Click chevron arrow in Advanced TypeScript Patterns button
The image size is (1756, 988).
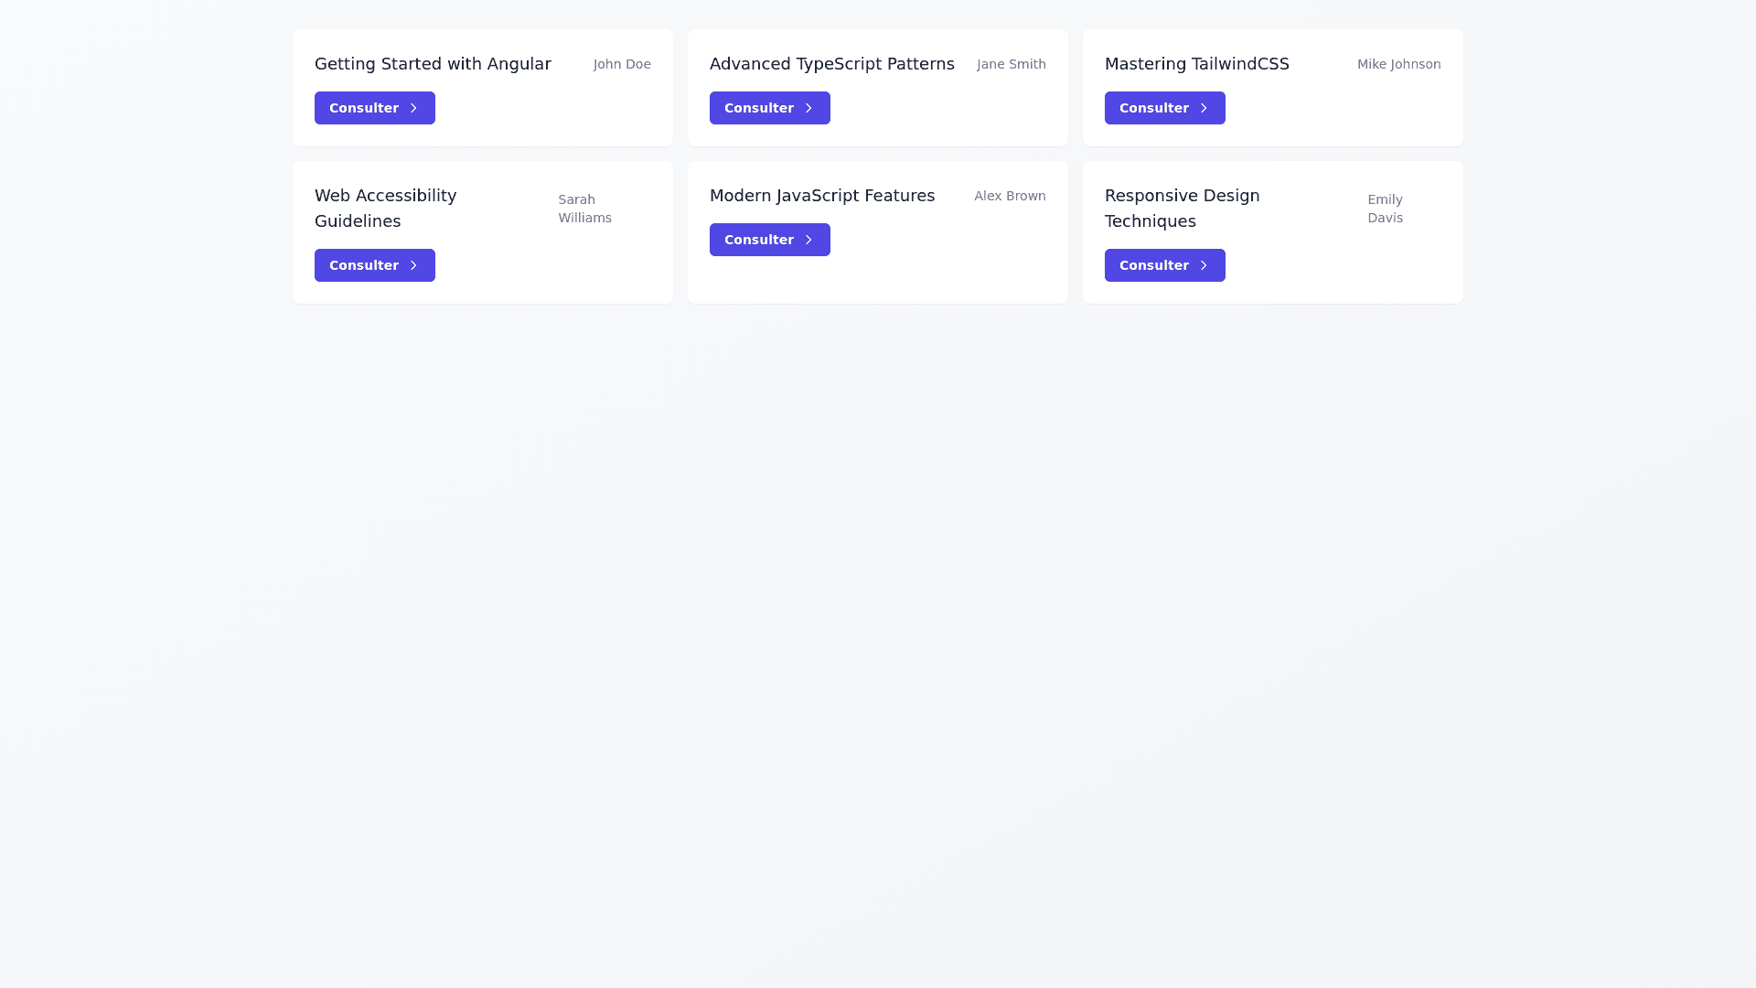pos(808,108)
